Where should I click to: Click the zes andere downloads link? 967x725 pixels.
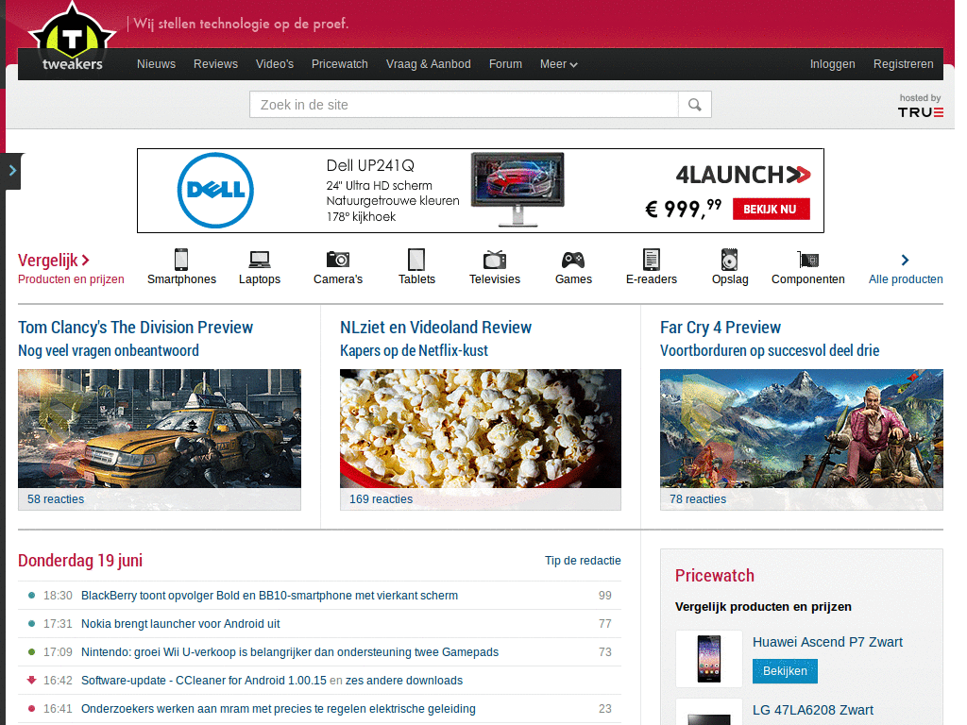click(404, 681)
